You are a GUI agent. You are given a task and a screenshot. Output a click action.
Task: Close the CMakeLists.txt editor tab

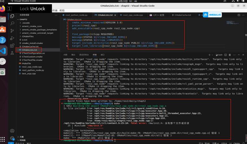coord(115,15)
